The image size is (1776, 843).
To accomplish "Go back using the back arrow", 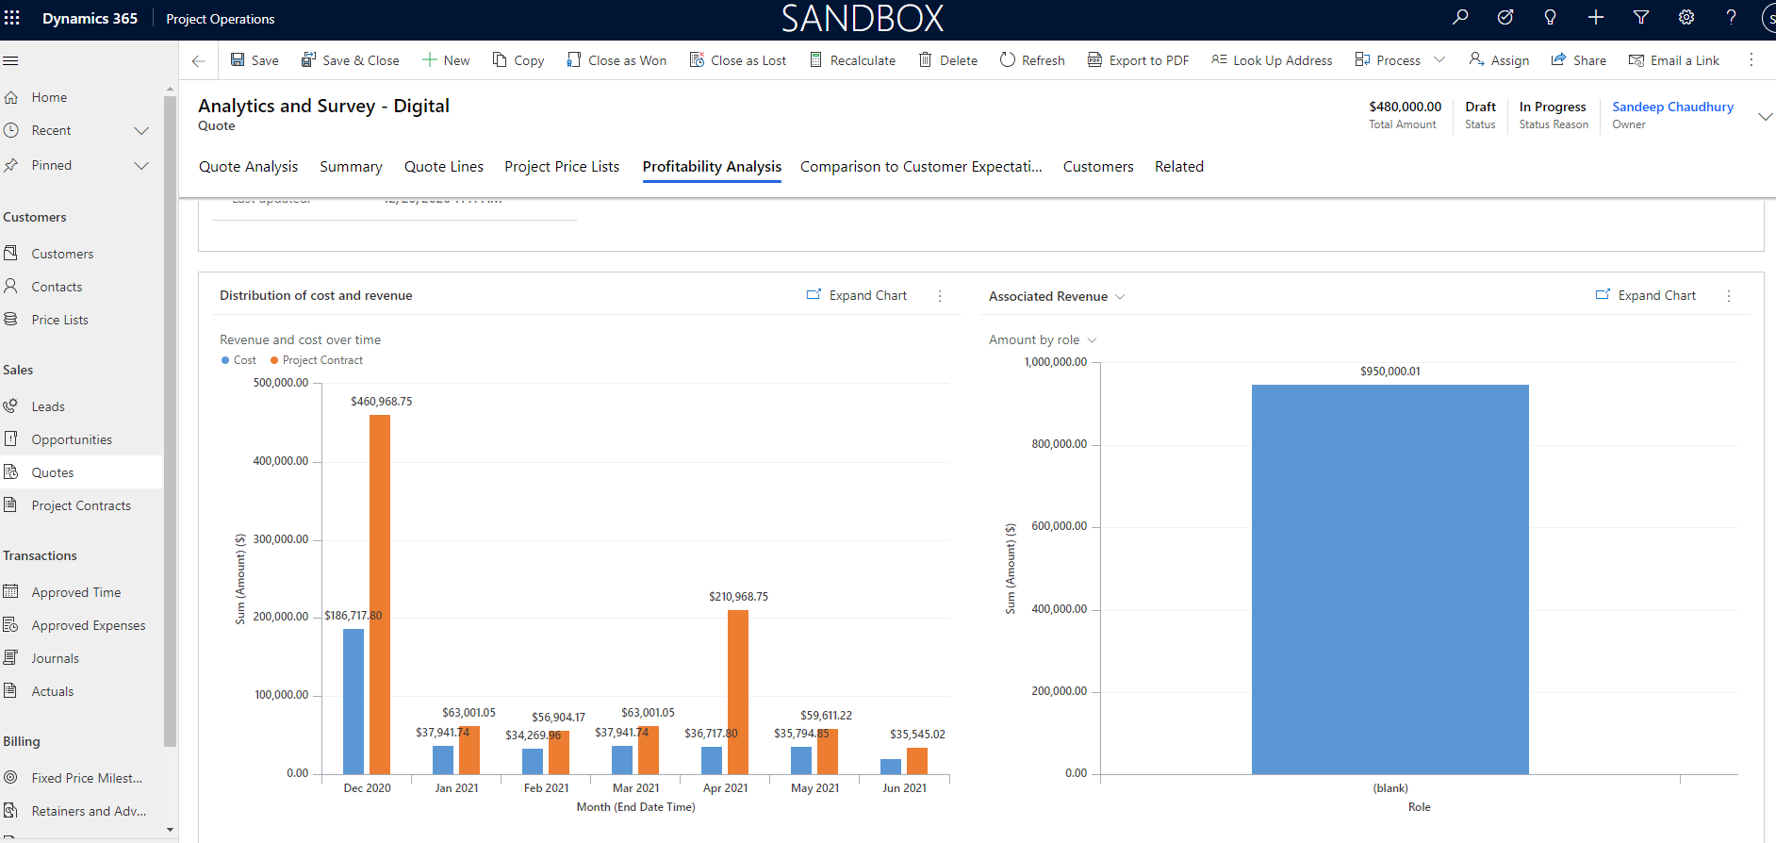I will pyautogui.click(x=198, y=60).
